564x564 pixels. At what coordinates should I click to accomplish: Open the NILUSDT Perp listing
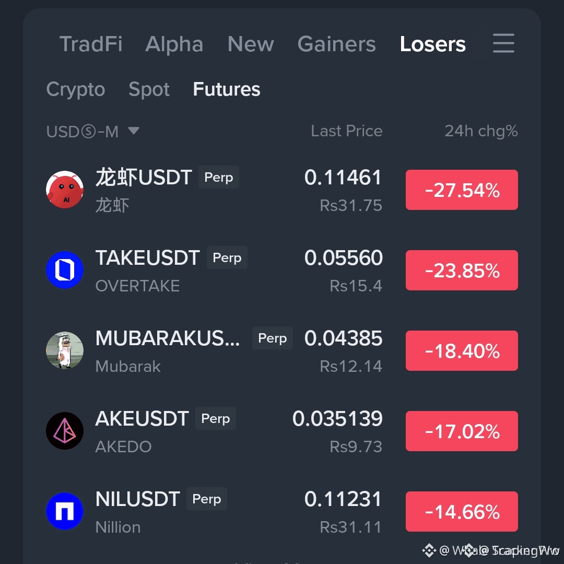pos(282,511)
